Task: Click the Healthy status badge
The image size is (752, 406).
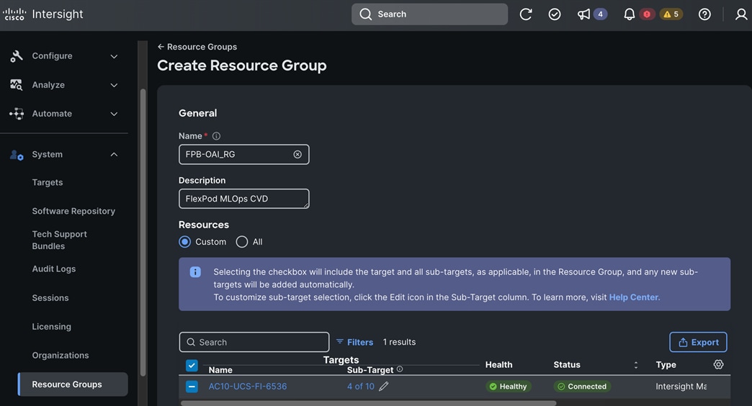Action: click(x=509, y=387)
